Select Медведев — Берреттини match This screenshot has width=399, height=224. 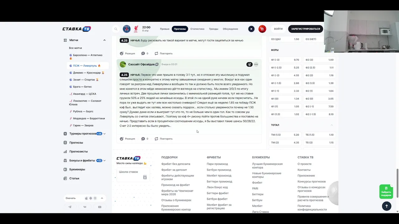click(88, 119)
